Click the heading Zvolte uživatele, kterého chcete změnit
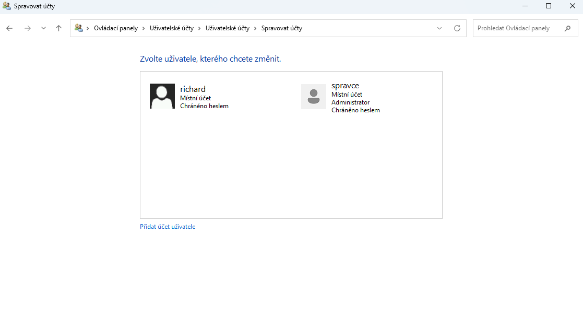 (x=210, y=59)
